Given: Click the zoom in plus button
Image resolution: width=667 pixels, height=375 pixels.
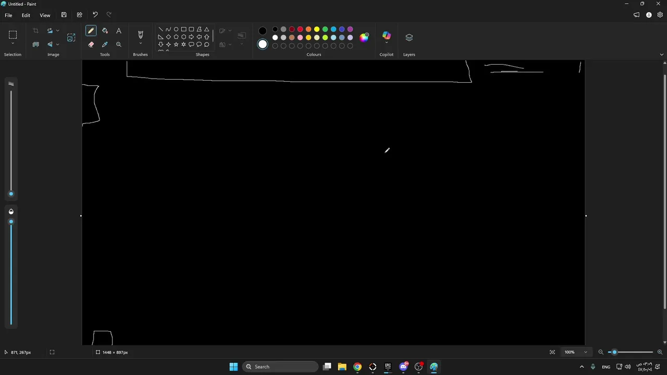Looking at the screenshot, I should 660,352.
